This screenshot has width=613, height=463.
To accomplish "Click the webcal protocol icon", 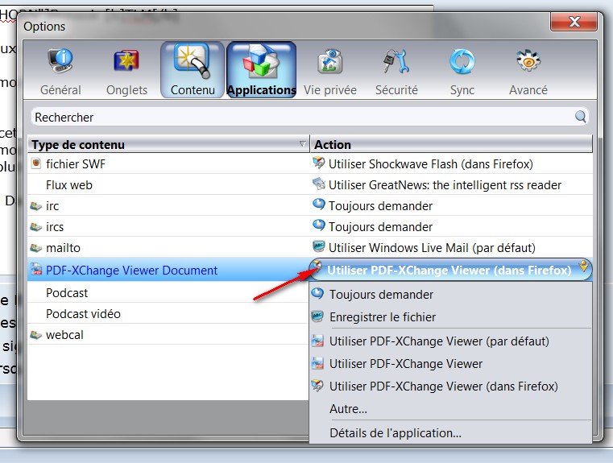I will click(x=36, y=335).
